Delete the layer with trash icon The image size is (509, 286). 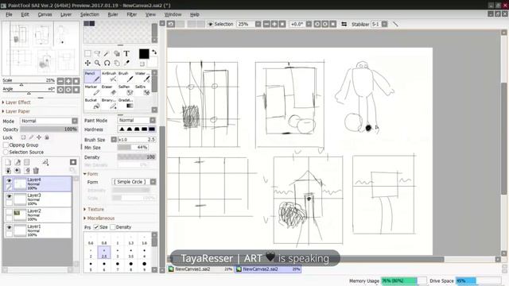coord(36,170)
